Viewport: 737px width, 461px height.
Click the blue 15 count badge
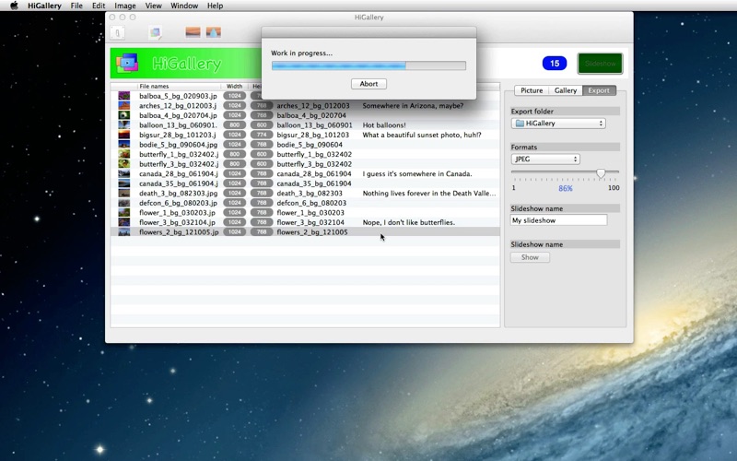click(x=554, y=64)
